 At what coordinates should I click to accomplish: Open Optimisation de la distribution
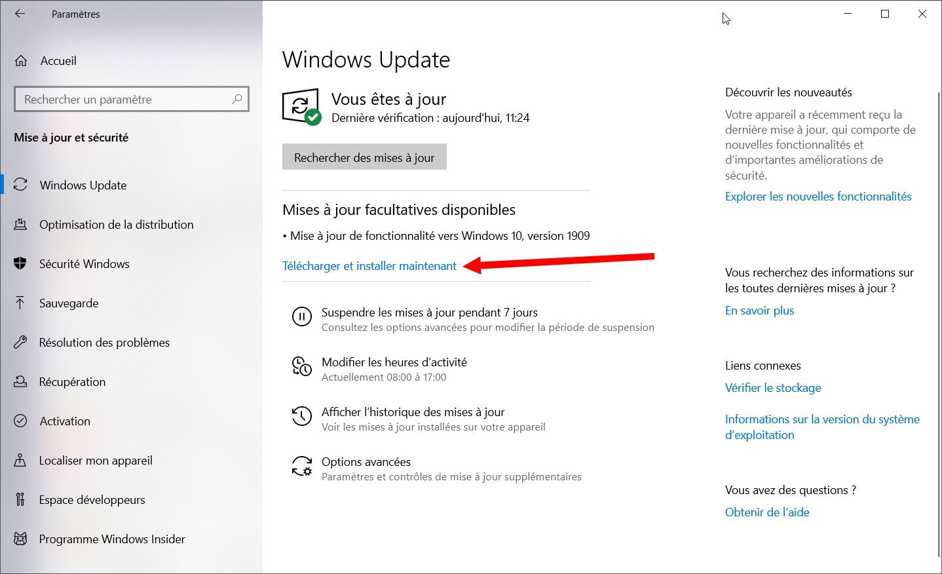click(117, 224)
